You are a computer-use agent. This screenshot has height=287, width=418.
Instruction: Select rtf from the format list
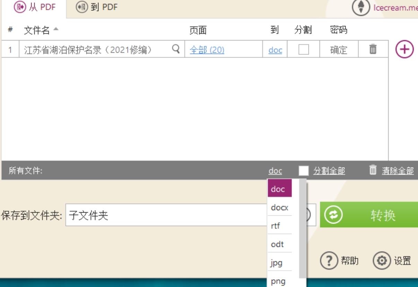[280, 226]
